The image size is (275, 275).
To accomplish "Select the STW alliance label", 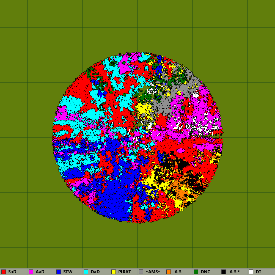I will (68, 272).
